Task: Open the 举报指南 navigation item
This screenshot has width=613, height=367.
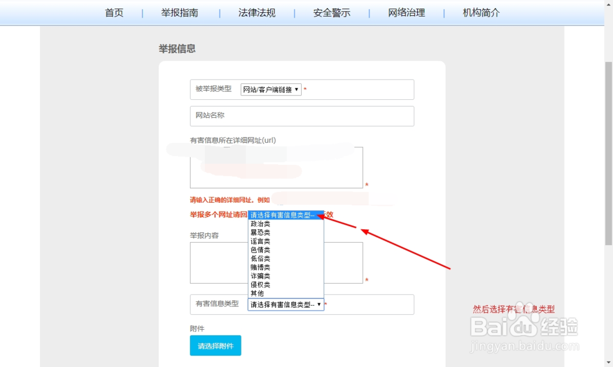Action: [x=180, y=12]
